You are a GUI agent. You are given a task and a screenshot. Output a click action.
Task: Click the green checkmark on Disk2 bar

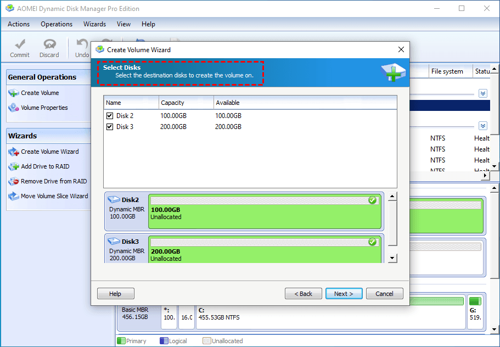pos(372,200)
